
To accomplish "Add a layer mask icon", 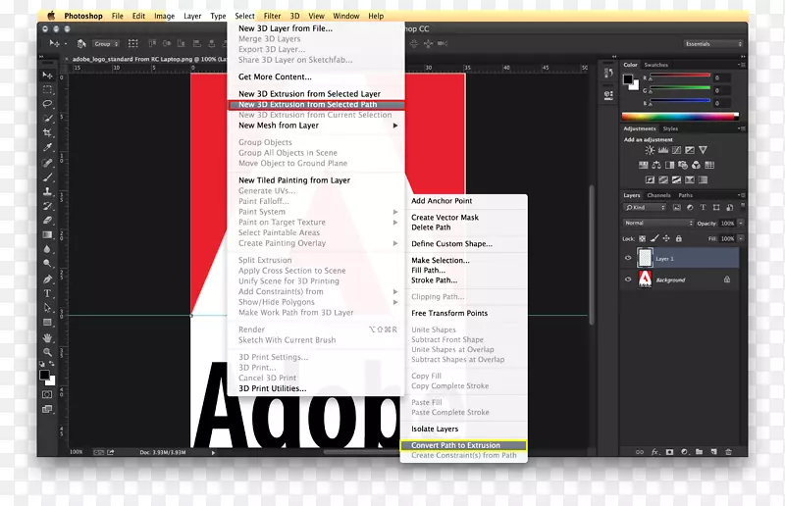I will pos(670,452).
